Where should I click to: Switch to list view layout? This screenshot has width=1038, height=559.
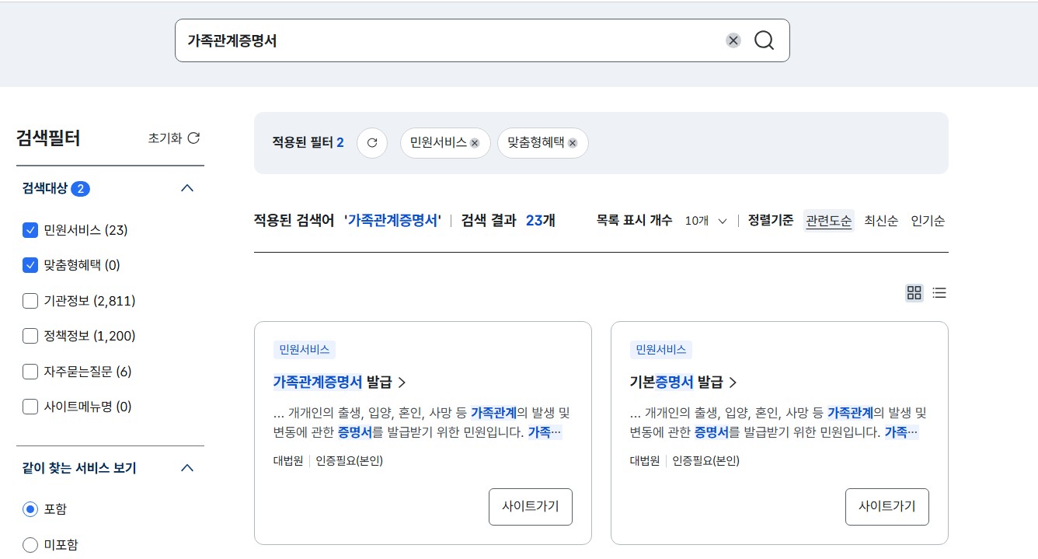939,292
